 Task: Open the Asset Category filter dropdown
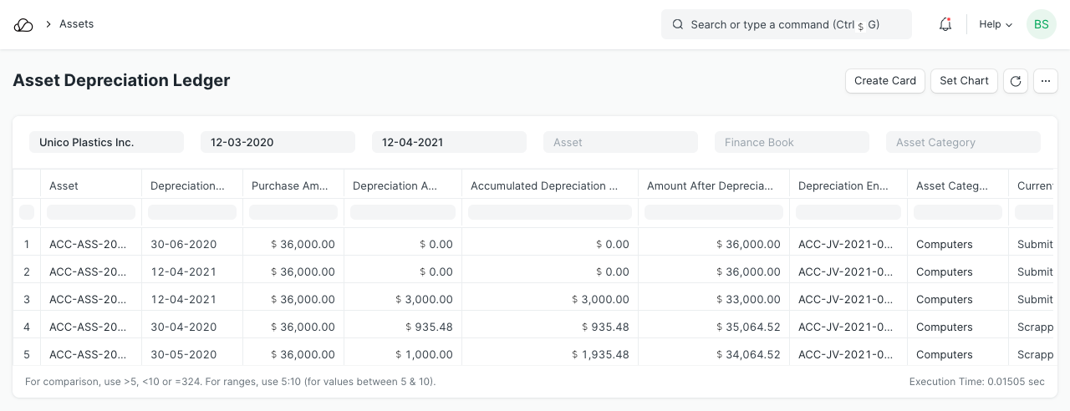pos(963,143)
